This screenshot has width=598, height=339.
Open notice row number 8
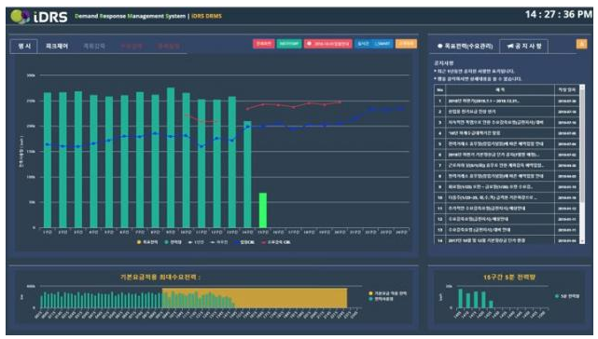point(507,176)
